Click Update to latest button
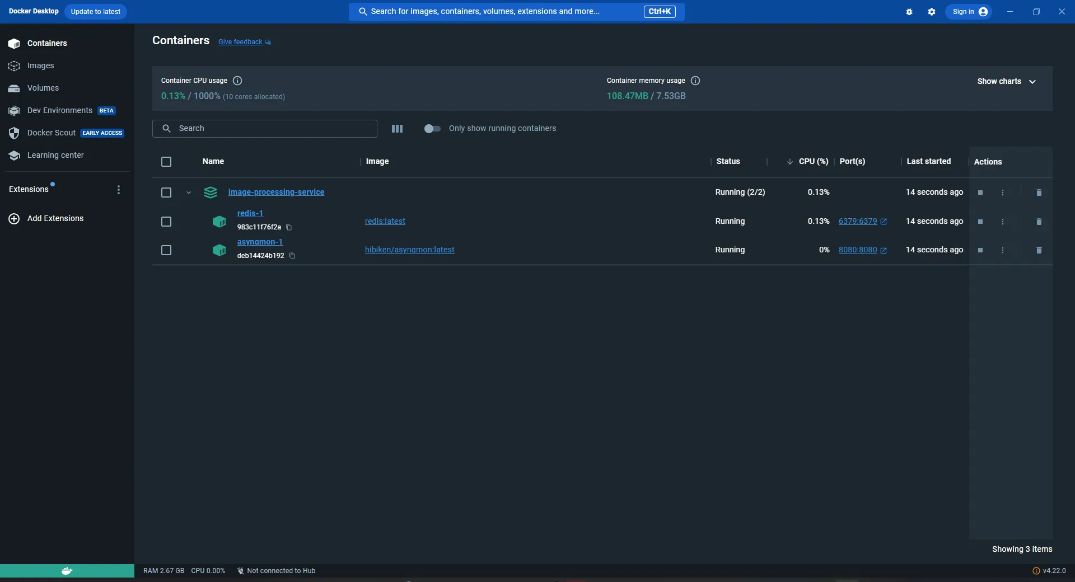The width and height of the screenshot is (1075, 582). coord(95,12)
